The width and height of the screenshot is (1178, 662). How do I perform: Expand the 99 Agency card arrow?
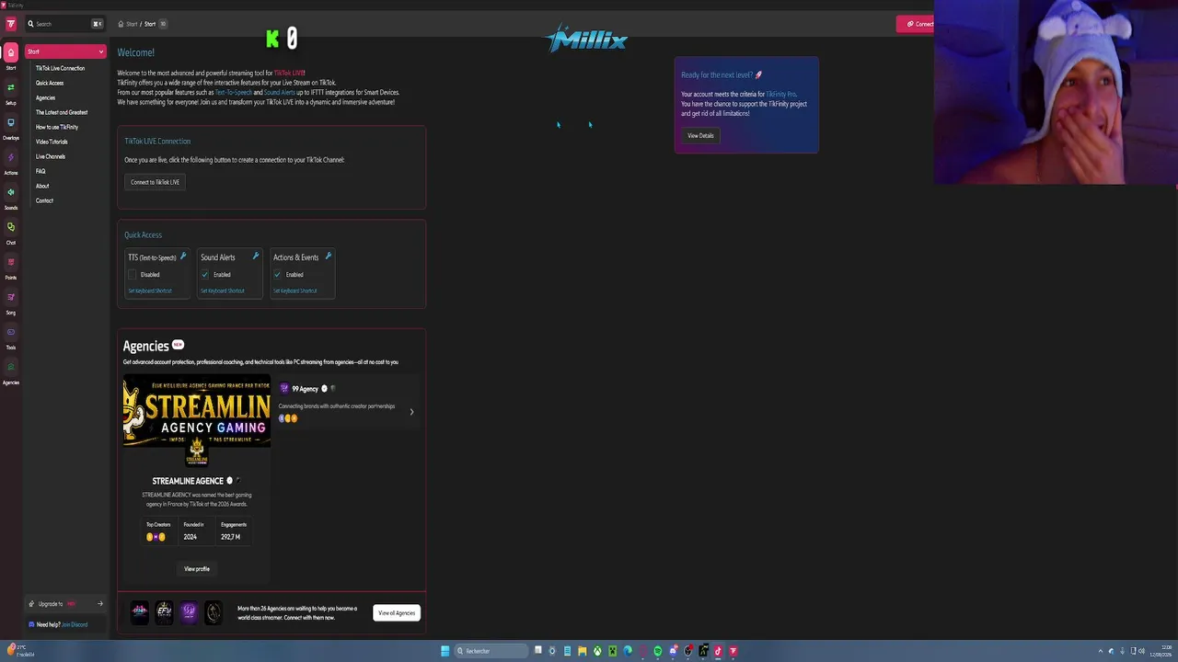pos(411,412)
